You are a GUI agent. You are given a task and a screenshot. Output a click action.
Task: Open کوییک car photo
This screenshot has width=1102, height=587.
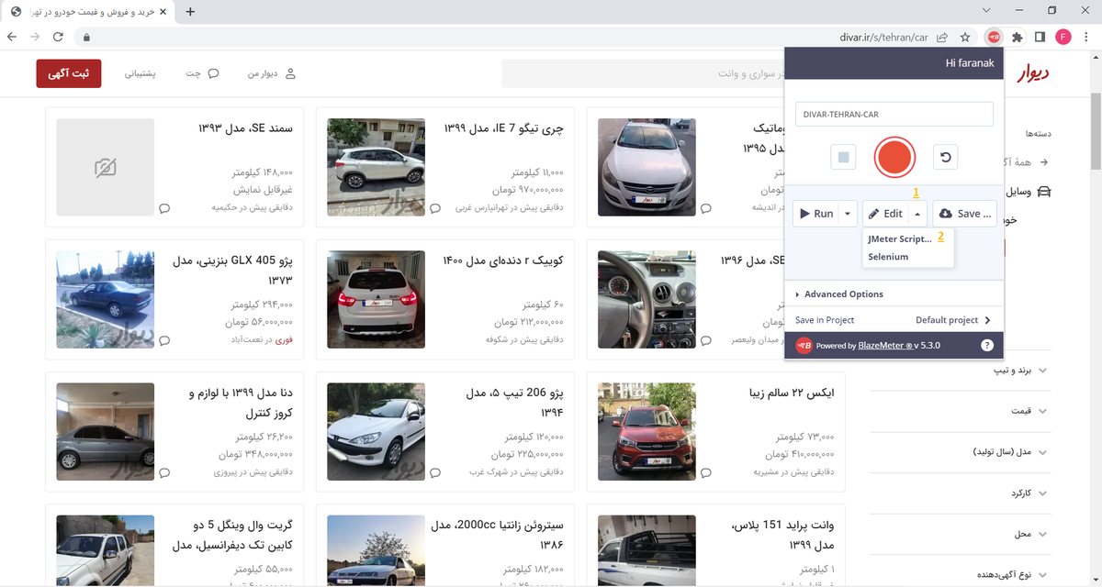click(376, 299)
